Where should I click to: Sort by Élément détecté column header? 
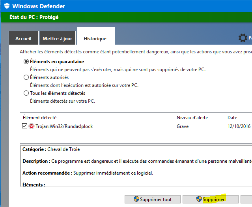point(97,118)
